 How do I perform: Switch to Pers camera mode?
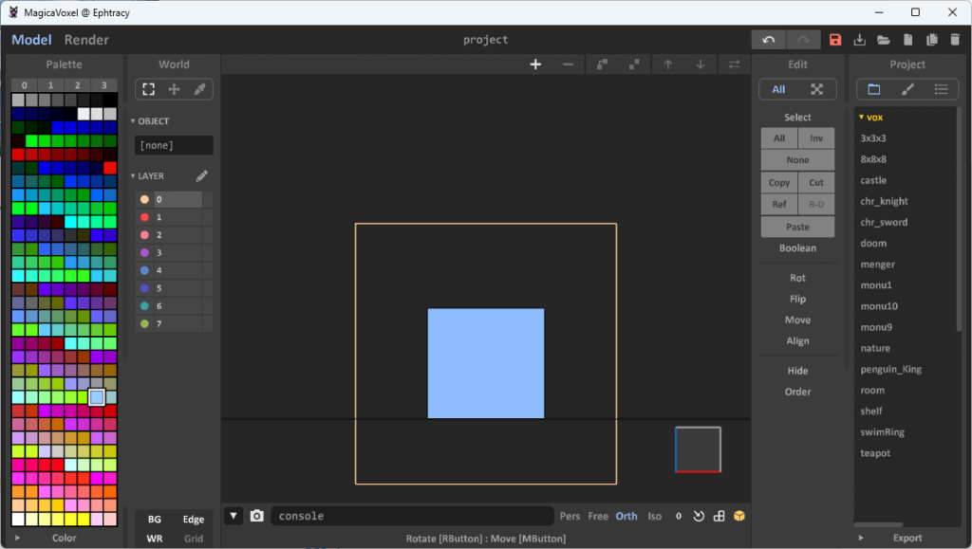click(x=570, y=516)
